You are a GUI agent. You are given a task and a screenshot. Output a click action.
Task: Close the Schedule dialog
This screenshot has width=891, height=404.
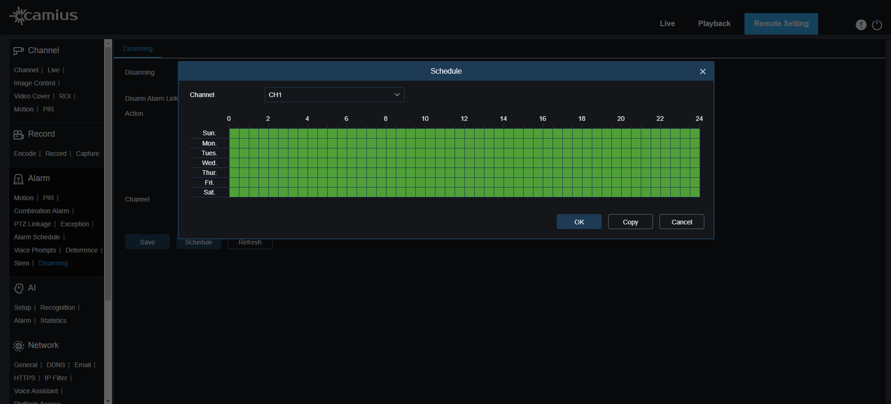coord(702,71)
